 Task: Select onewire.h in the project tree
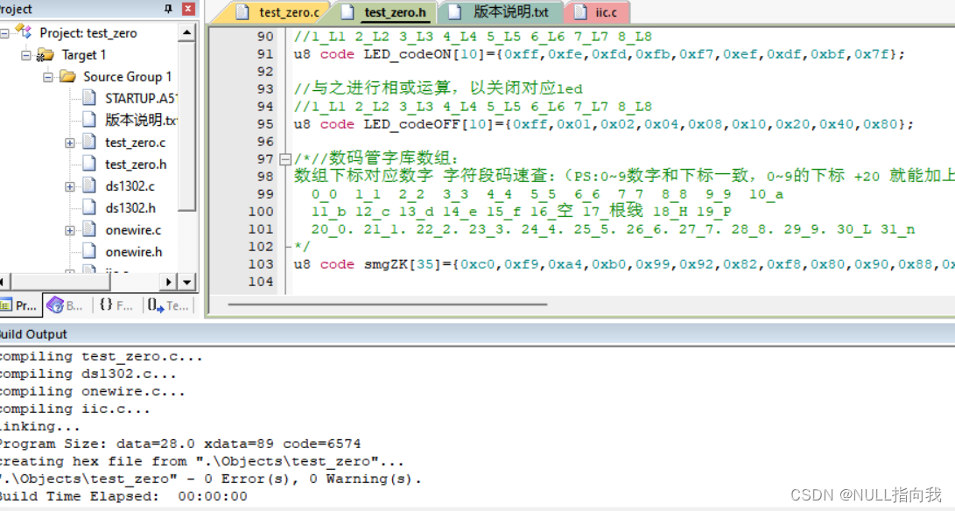[x=135, y=251]
